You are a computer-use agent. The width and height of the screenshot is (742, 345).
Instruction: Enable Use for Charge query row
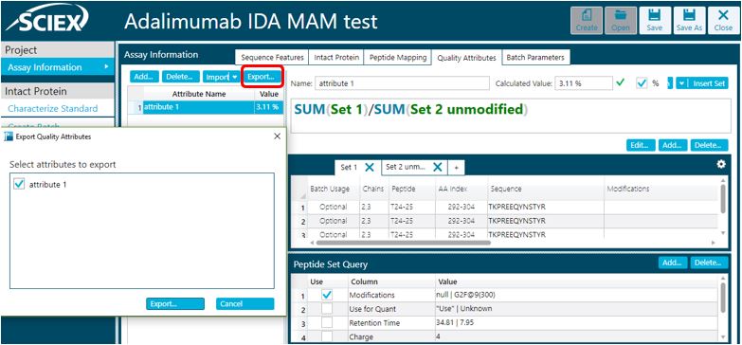(327, 336)
